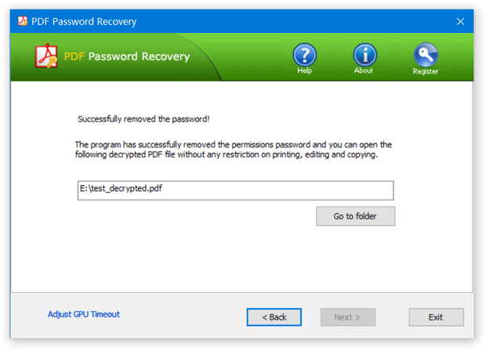Open Help with the question mark icon
The image size is (486, 351).
304,54
